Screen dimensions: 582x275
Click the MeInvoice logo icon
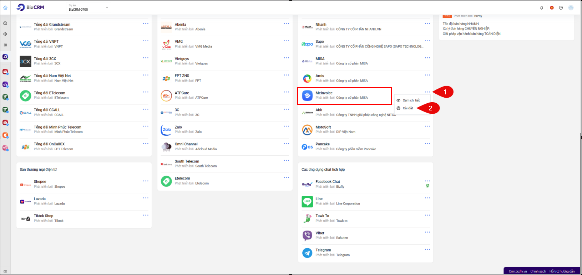pyautogui.click(x=307, y=95)
